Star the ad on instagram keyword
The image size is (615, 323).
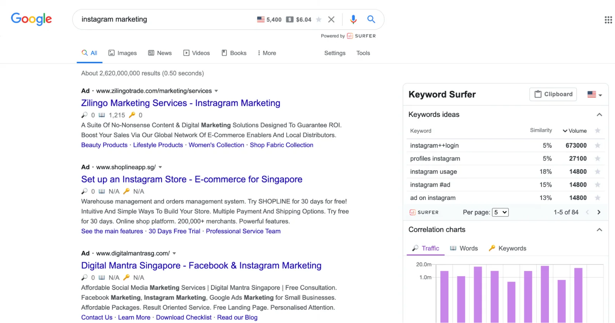tap(597, 198)
